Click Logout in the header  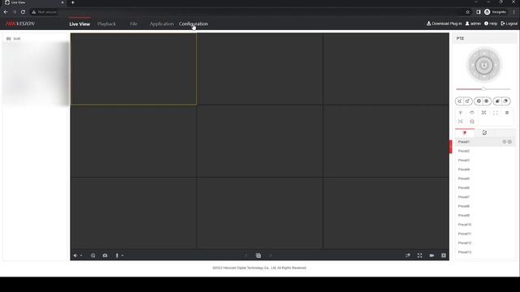tap(509, 24)
